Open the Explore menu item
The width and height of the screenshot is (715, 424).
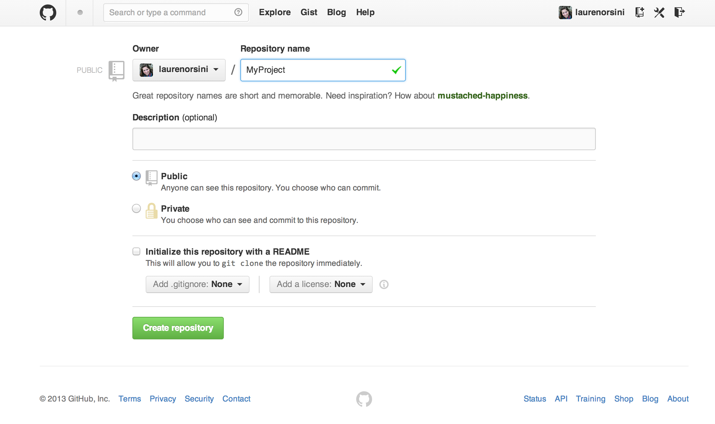click(x=275, y=12)
